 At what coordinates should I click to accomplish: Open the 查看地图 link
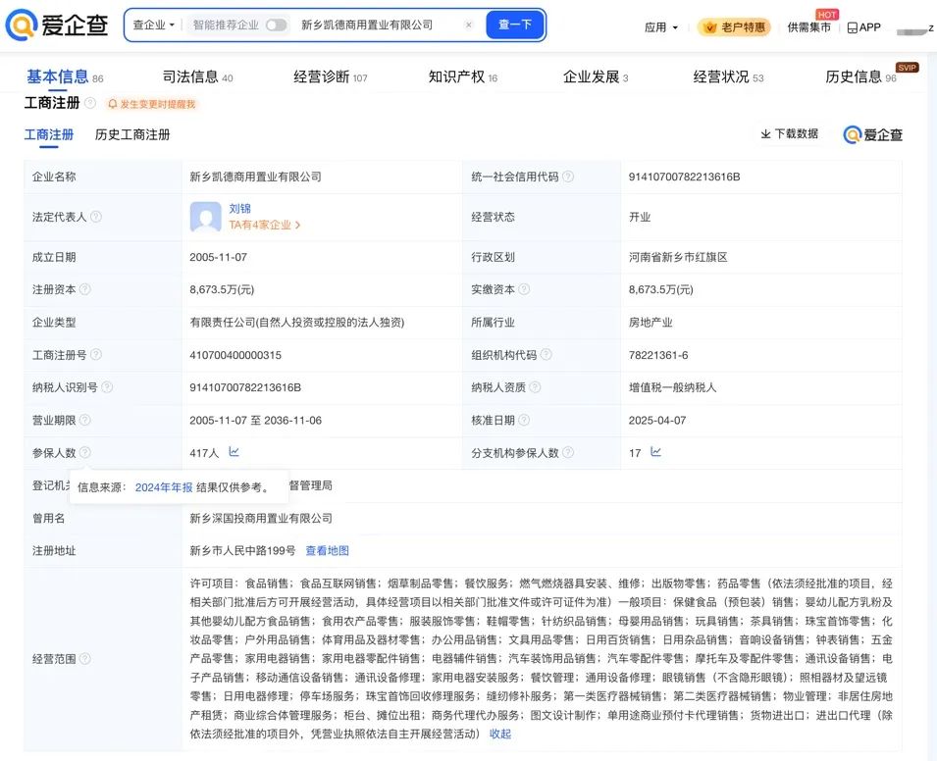pos(327,551)
